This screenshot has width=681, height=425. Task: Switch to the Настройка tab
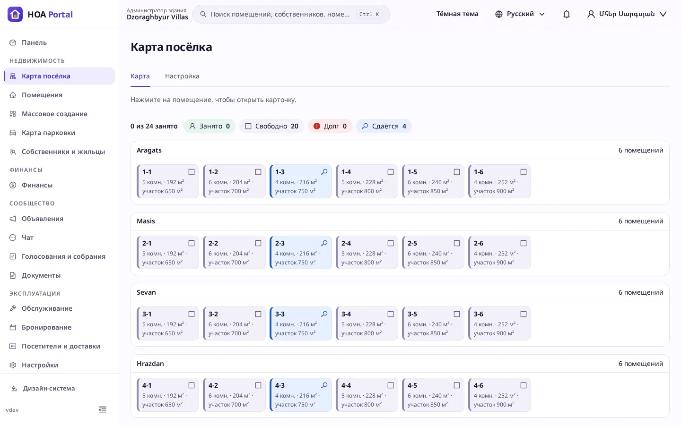coord(182,76)
